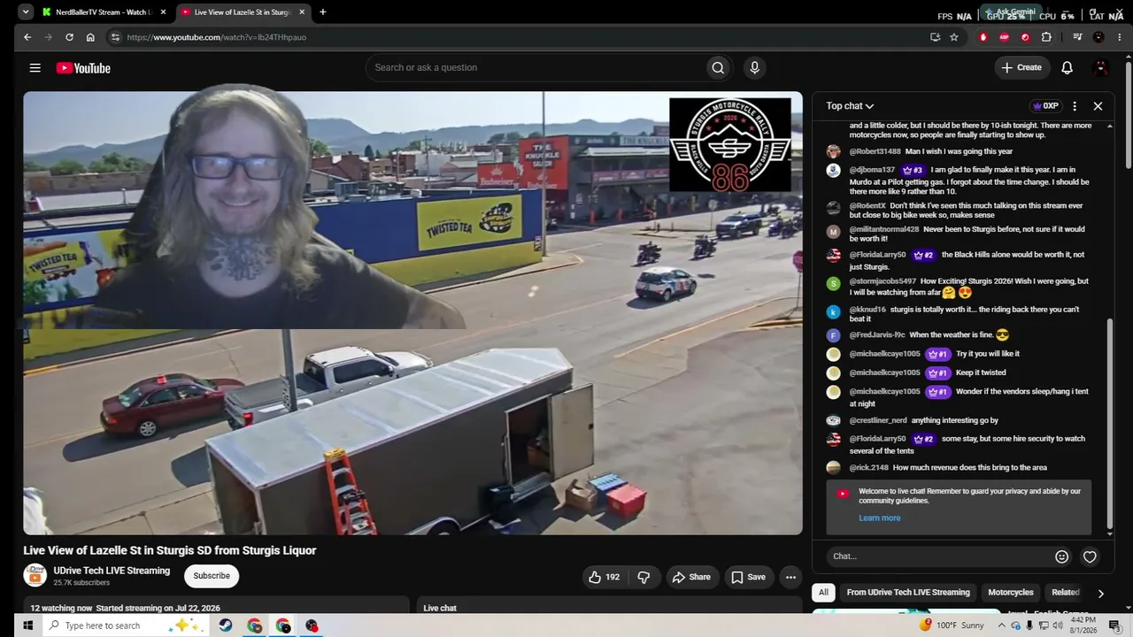This screenshot has height=637, width=1133.
Task: Go back in browser history
Action: click(x=27, y=37)
